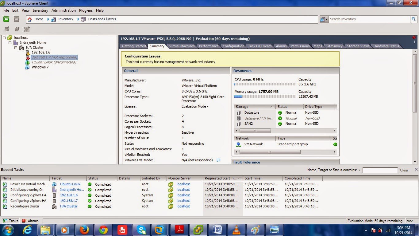Screen dimensions: 419x236
Task: Open the Name, Target or Status contains dropdown
Action: [x=359, y=170]
